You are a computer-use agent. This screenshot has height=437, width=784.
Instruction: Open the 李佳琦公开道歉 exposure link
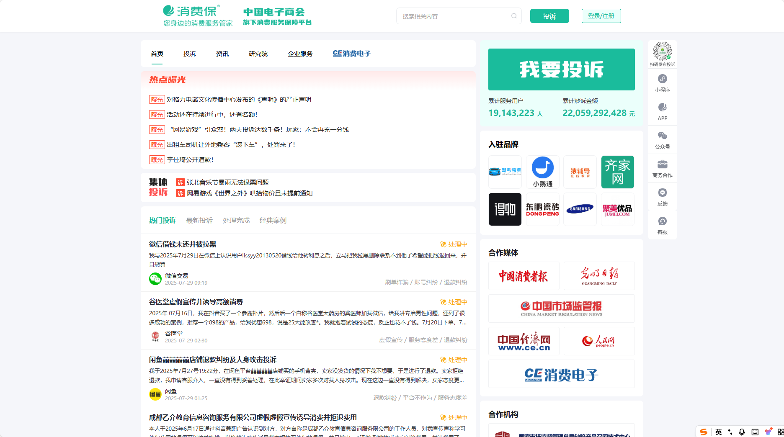pyautogui.click(x=189, y=159)
